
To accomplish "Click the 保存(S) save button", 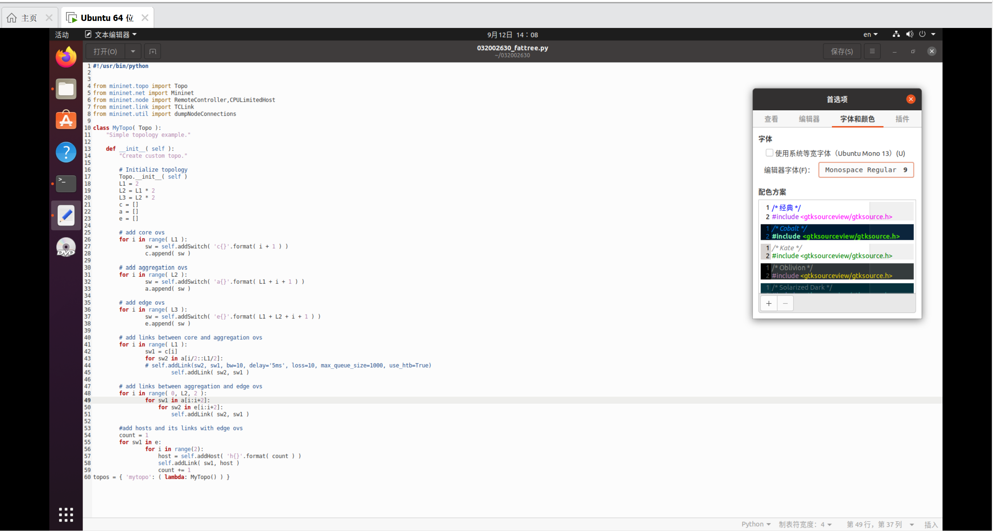I will pyautogui.click(x=842, y=51).
